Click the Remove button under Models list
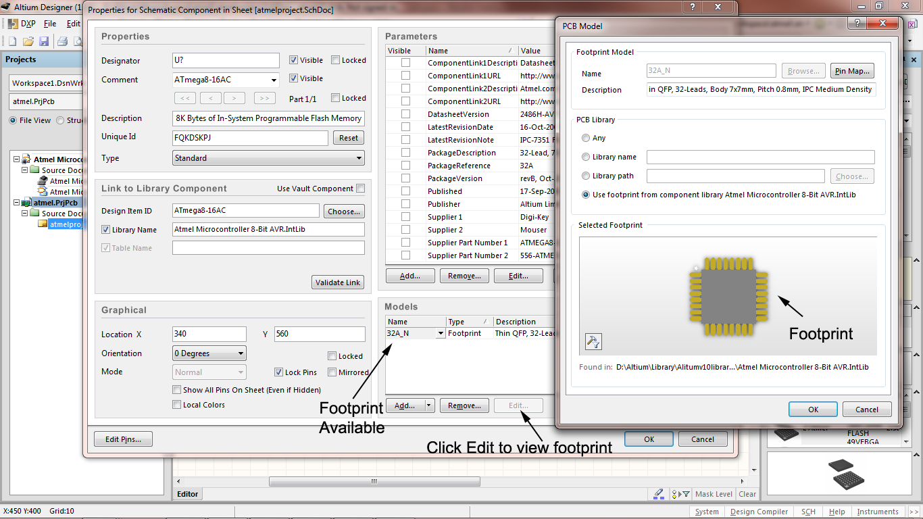 tap(464, 405)
